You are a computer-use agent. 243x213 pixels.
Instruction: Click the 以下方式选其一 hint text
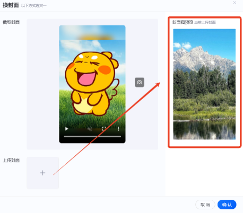34,6
